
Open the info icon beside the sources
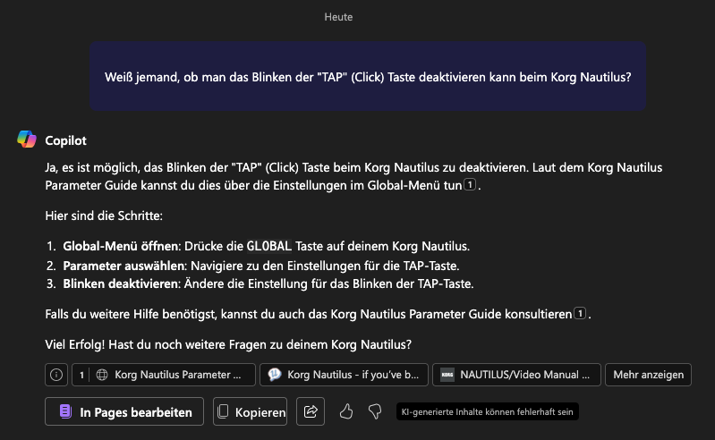coord(56,375)
